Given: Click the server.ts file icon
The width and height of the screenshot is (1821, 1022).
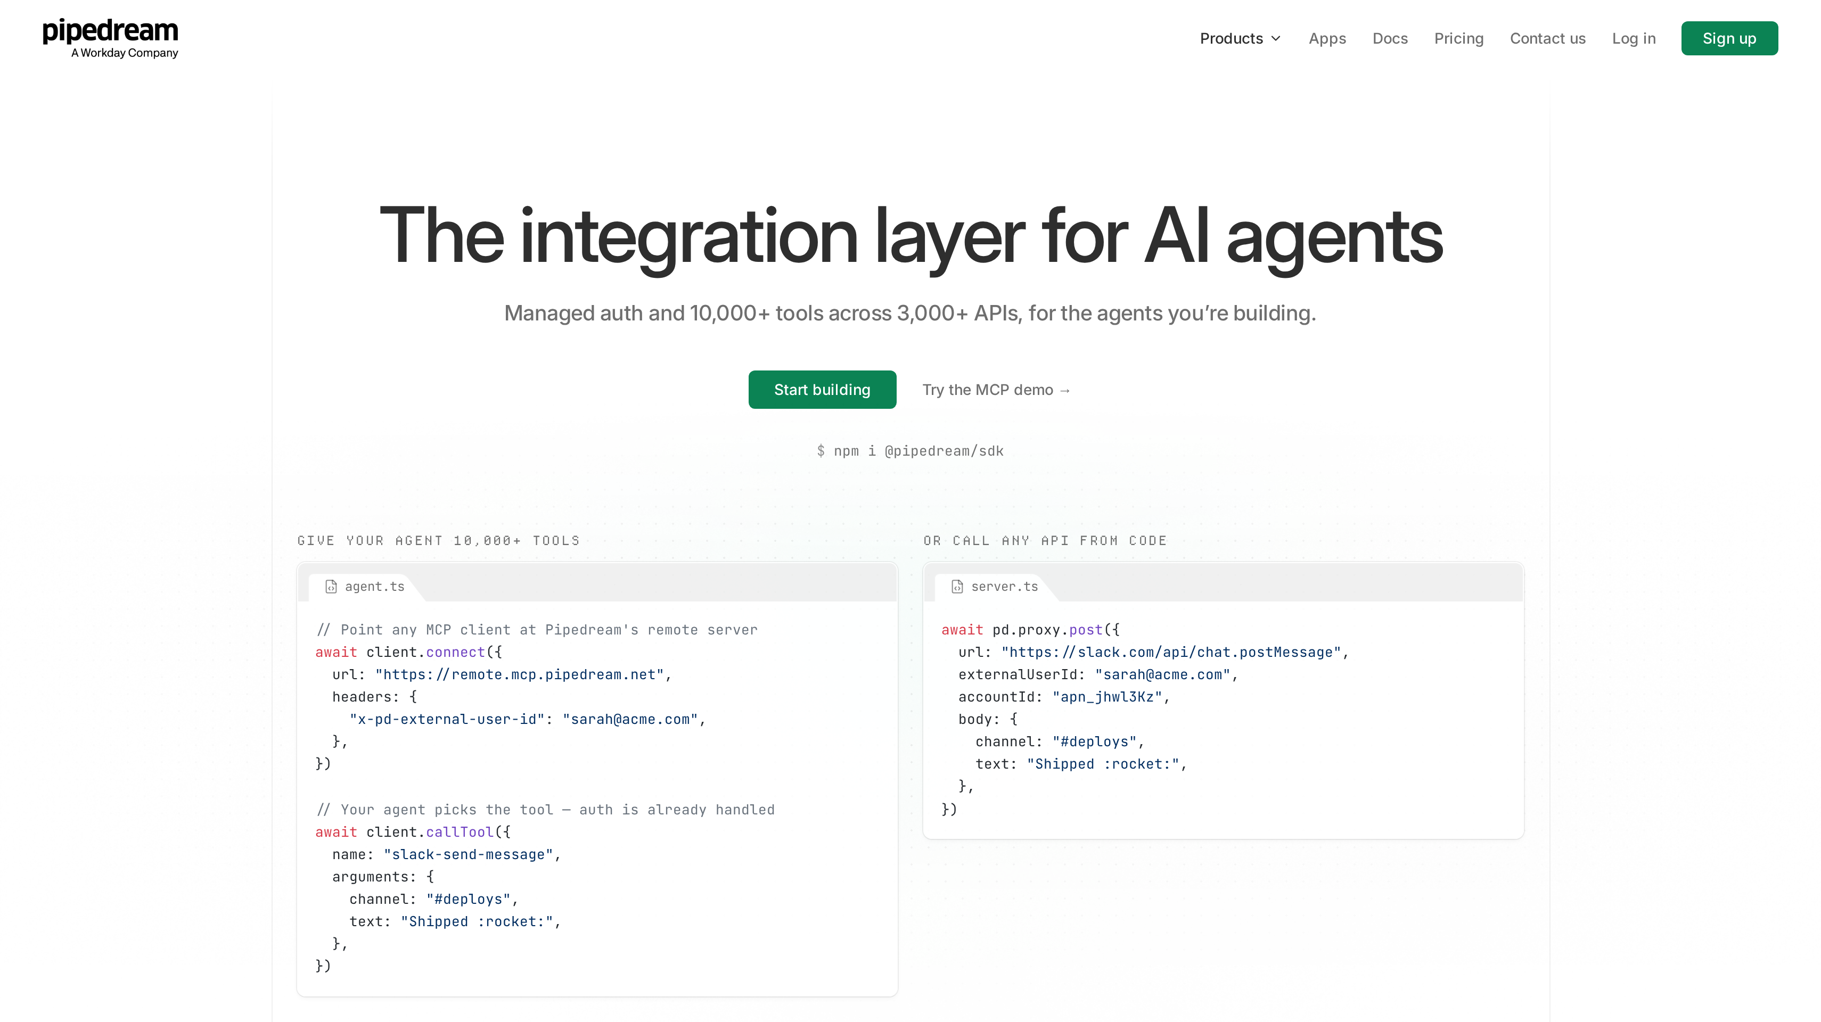Looking at the screenshot, I should (957, 587).
